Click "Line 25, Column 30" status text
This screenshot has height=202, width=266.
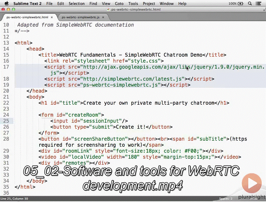tap(14, 199)
